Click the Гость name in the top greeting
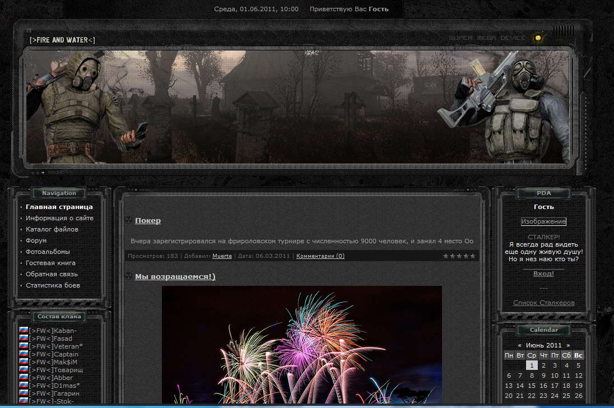This screenshot has height=408, width=614. 379,9
